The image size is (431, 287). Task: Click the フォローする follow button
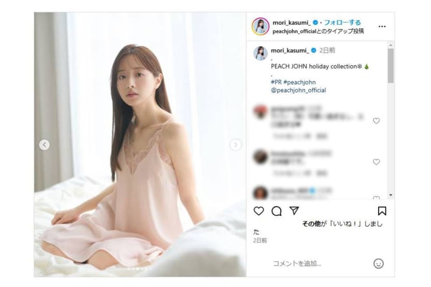point(342,23)
